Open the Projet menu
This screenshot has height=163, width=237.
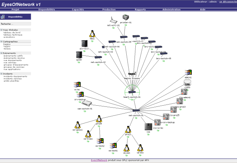(15, 9)
